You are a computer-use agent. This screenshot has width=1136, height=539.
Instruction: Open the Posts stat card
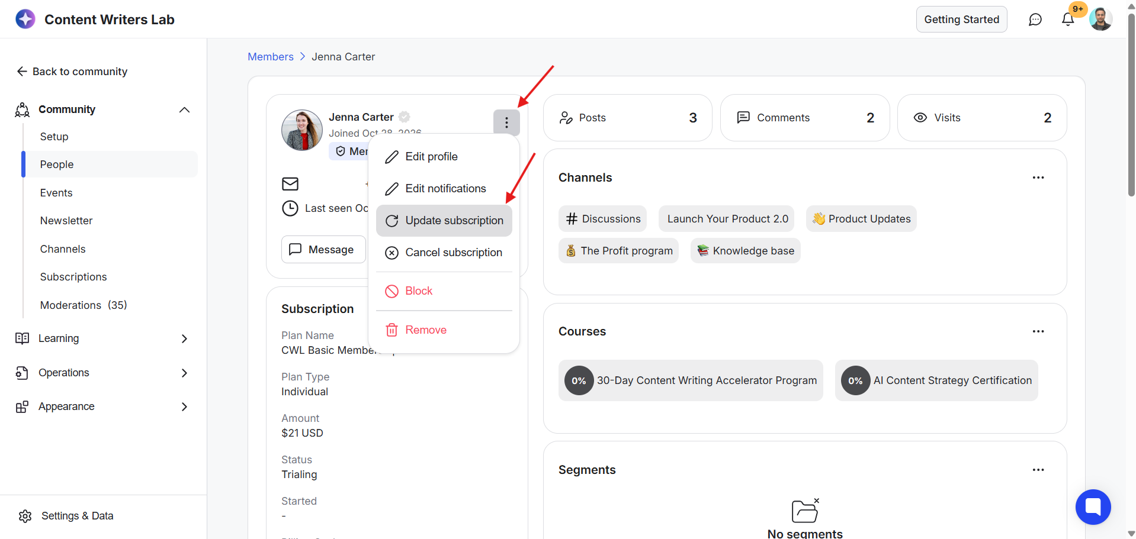pos(627,118)
